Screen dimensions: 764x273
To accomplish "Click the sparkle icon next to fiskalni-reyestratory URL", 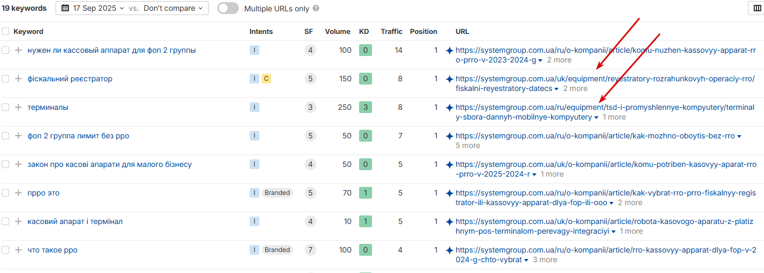I will (449, 79).
